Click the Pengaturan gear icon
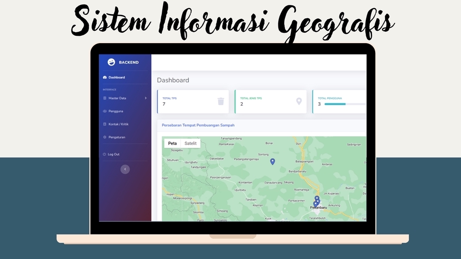 point(105,137)
